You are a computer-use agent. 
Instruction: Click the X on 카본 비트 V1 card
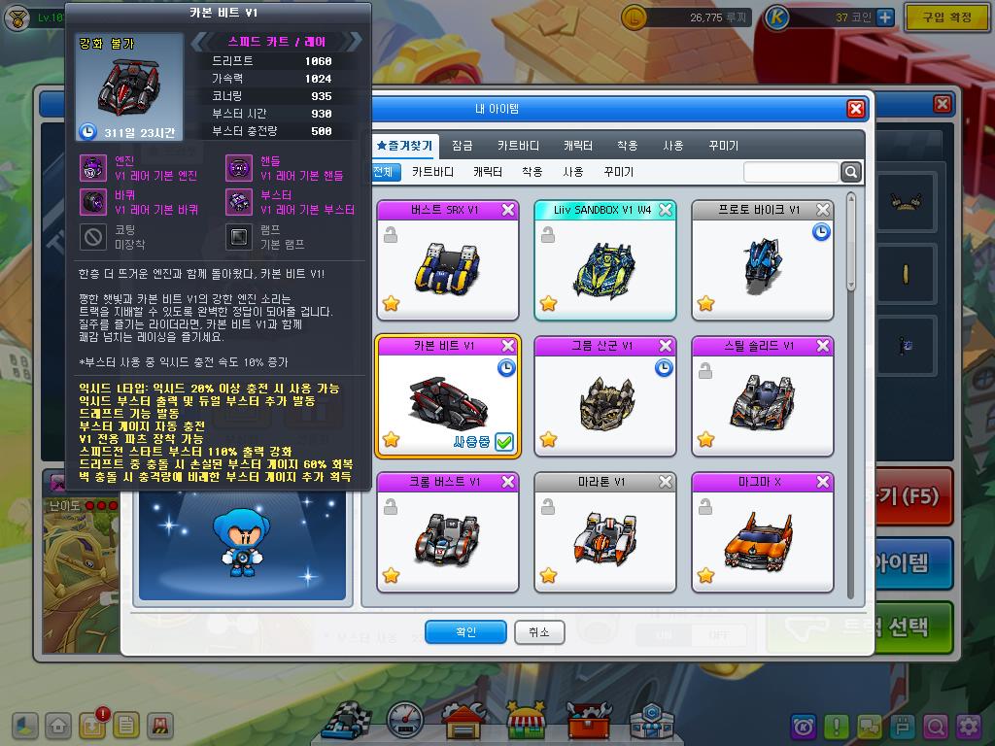point(508,346)
